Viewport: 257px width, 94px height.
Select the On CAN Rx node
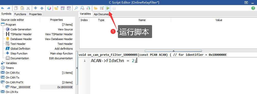pyautogui.click(x=12, y=73)
